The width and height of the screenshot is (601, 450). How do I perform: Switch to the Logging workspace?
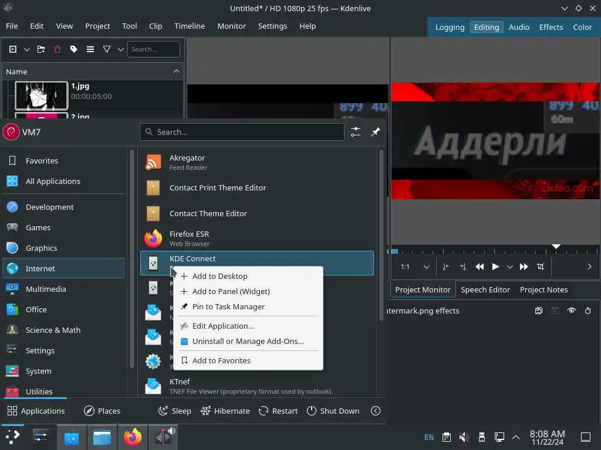pos(450,27)
